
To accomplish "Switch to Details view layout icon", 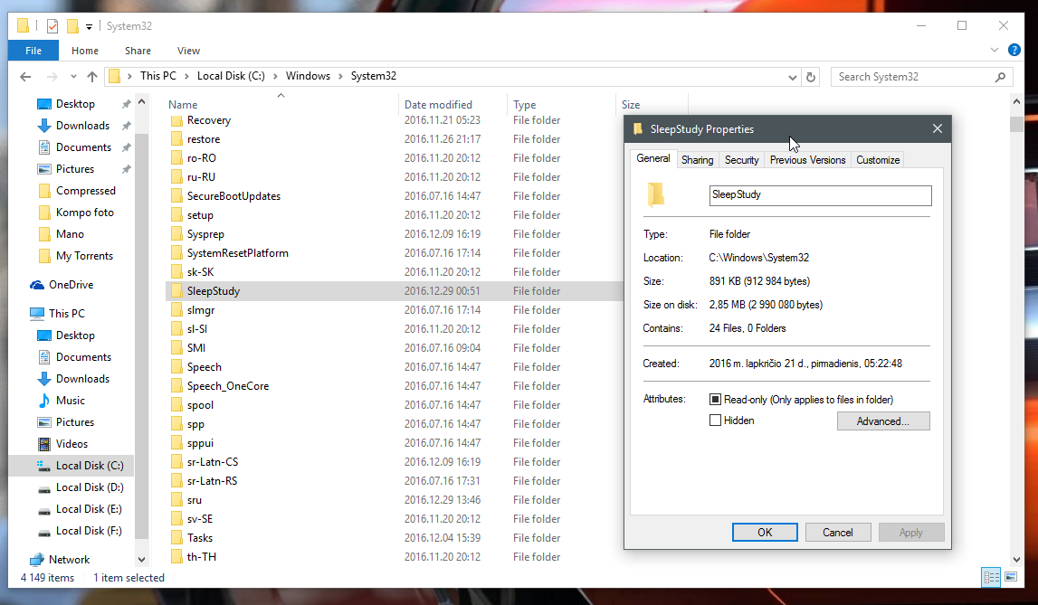I will tap(991, 577).
